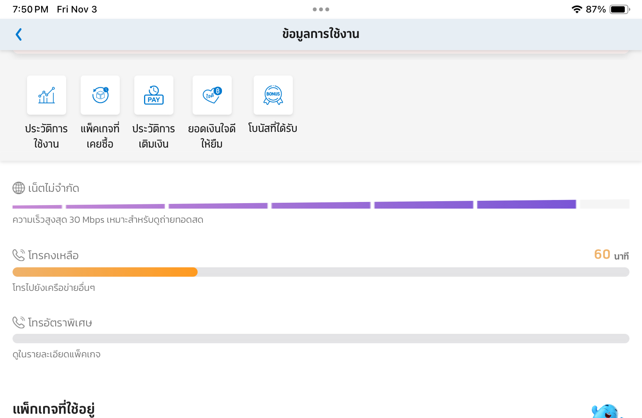Click phone icon beside โทรคงเหลือ
The image size is (642, 418).
point(19,255)
